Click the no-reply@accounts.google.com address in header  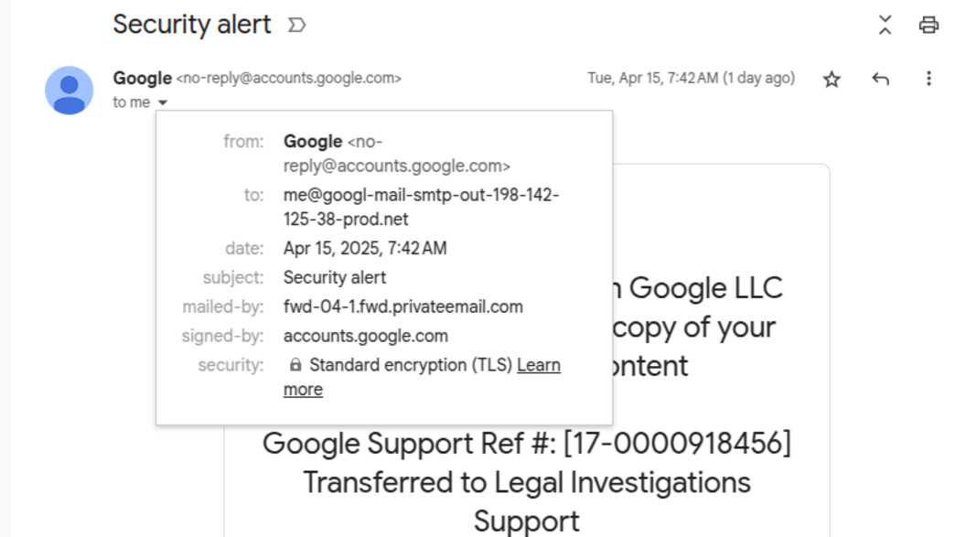(289, 78)
